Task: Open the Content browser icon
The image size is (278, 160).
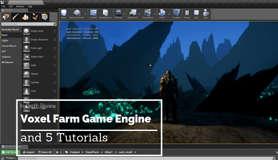Action: point(93,14)
